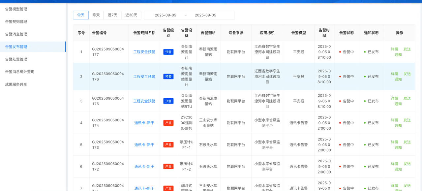Click the blue 预警 tag in row 2
Image resolution: width=422 pixels, height=191 pixels.
tap(168, 77)
